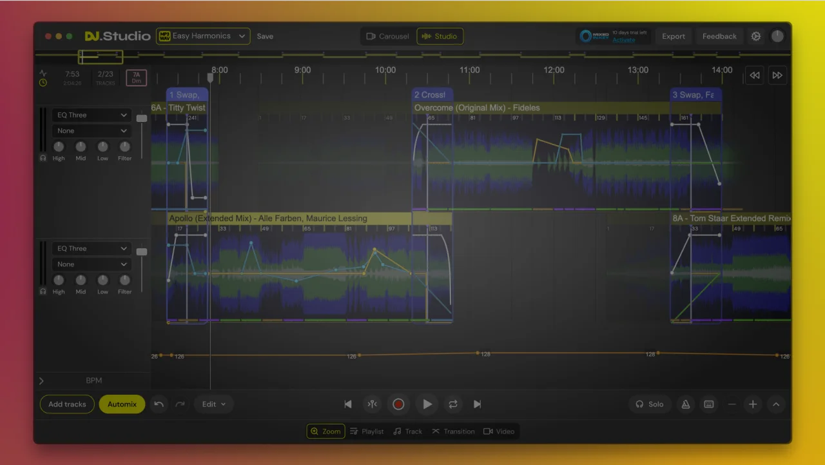The height and width of the screenshot is (465, 825).
Task: Undo the last edit
Action: click(159, 404)
